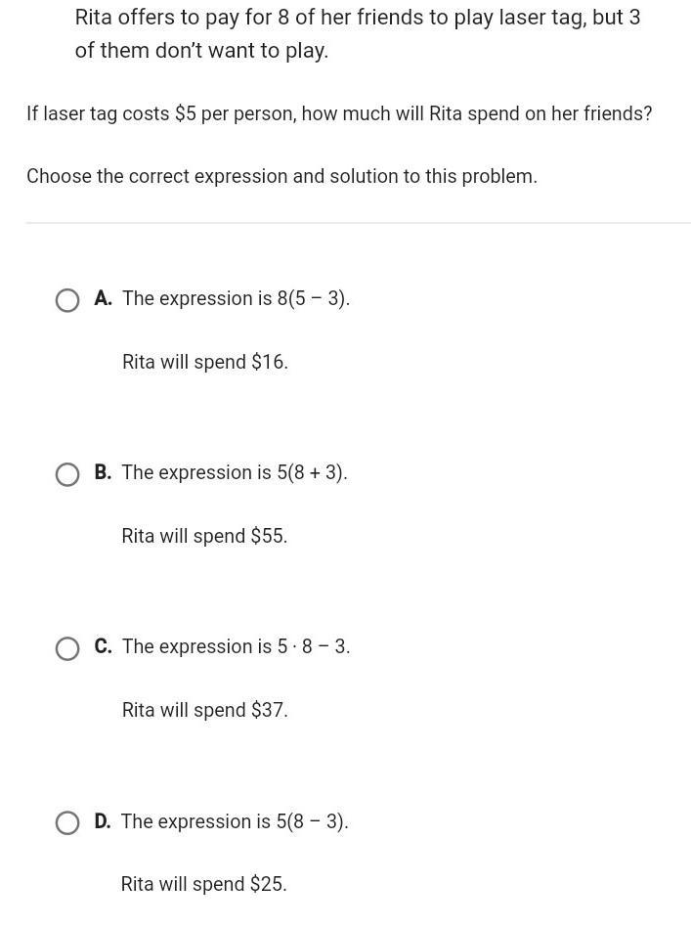Click the bold letter D label
The height and width of the screenshot is (927, 691).
pyautogui.click(x=103, y=821)
